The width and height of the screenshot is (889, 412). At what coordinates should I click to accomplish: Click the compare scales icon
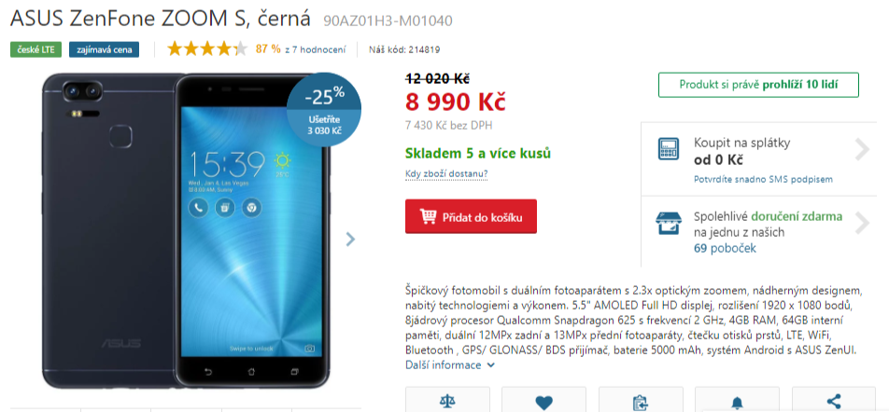[447, 403]
